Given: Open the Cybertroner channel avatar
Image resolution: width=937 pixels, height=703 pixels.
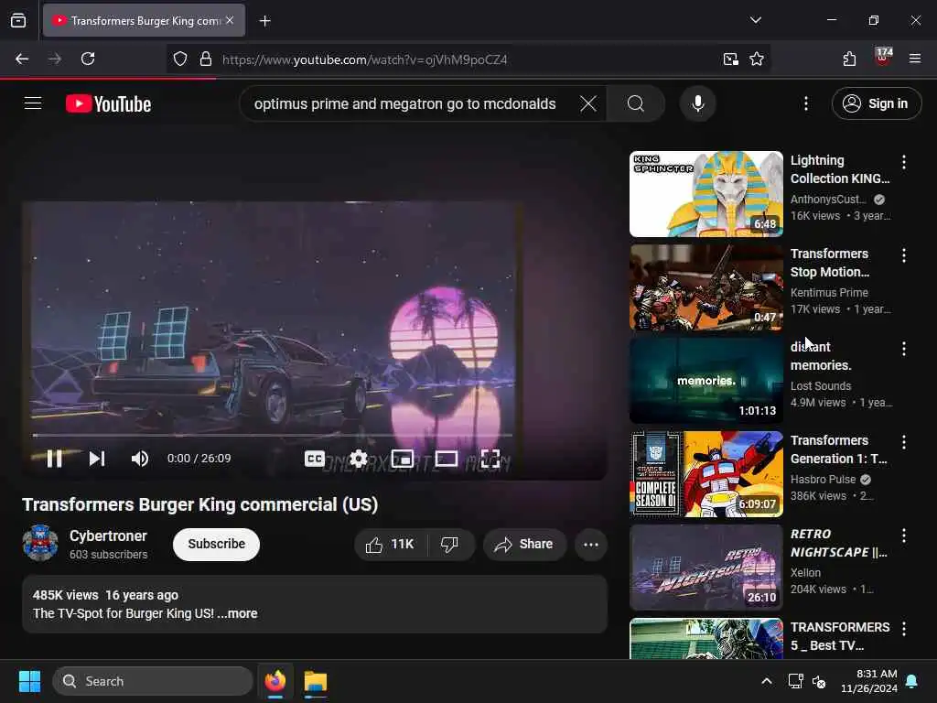Looking at the screenshot, I should [x=40, y=543].
